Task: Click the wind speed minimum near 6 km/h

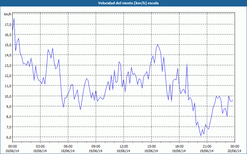Action: pyautogui.click(x=201, y=136)
